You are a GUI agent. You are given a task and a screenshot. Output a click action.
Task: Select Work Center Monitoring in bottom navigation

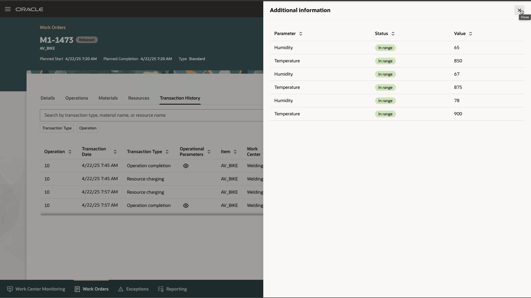pos(36,289)
